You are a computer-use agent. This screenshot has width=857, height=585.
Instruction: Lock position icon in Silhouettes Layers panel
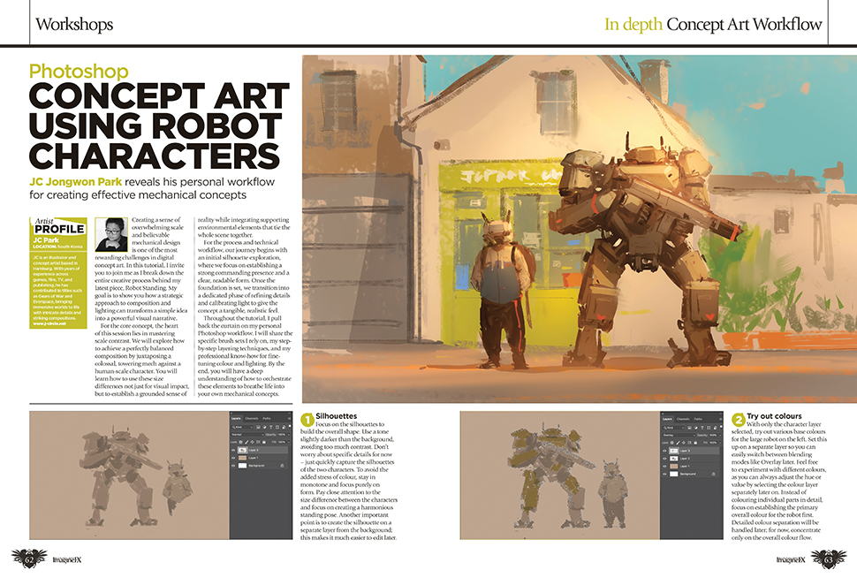(252, 442)
